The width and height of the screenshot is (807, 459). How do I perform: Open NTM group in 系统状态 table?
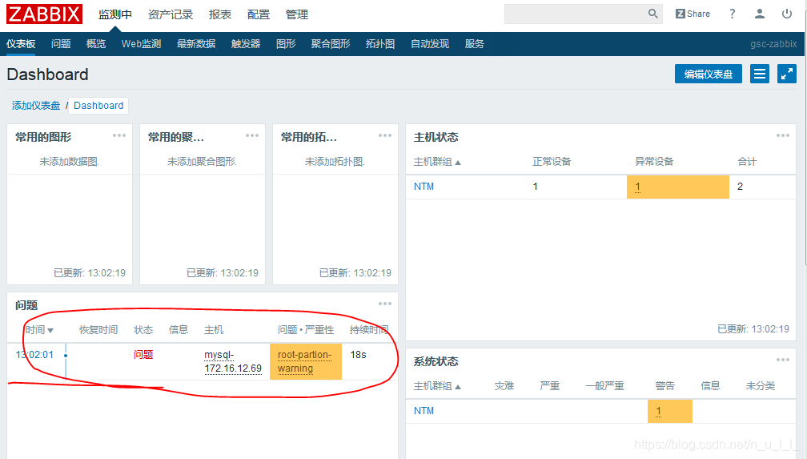(424, 411)
